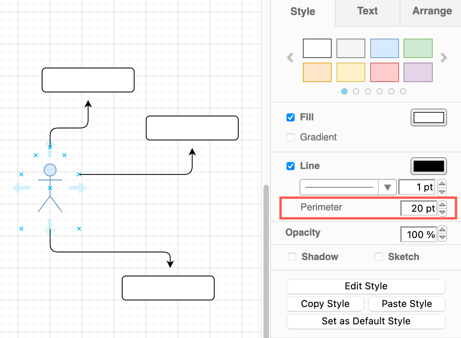461x338 pixels.
Task: Click the left chevron in the style presets
Action: (290, 57)
